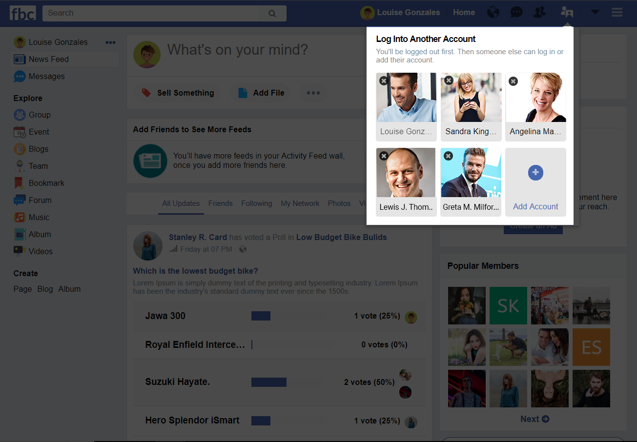
Task: Open options dots beside Louise Gonzales
Action: [x=110, y=42]
